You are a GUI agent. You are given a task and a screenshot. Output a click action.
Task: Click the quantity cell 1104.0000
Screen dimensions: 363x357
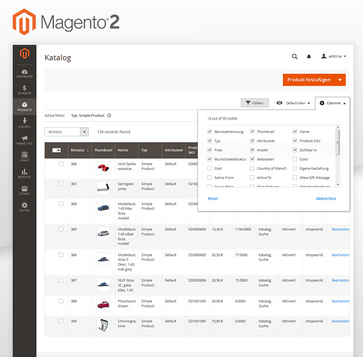coord(243,229)
